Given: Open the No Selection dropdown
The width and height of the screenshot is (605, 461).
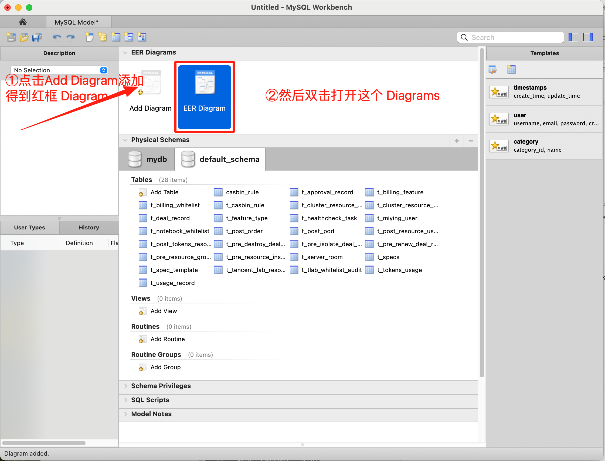Looking at the screenshot, I should point(59,70).
